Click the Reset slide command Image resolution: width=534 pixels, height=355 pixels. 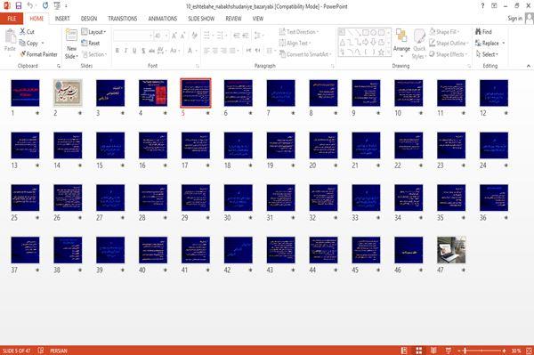click(91, 43)
